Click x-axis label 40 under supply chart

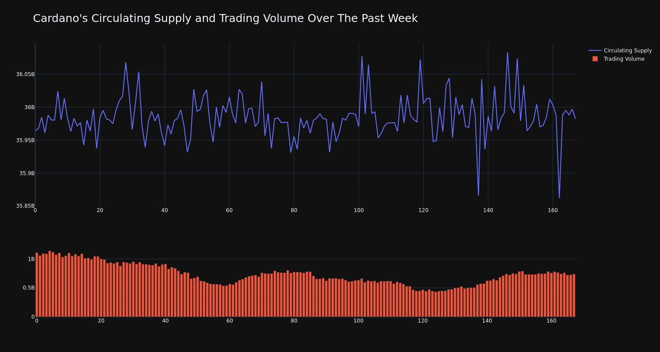[165, 210]
